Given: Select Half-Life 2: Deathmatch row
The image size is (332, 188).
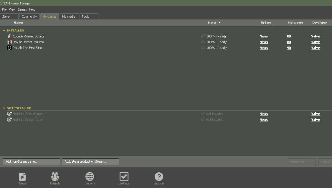Looking at the screenshot, I should (166, 114).
